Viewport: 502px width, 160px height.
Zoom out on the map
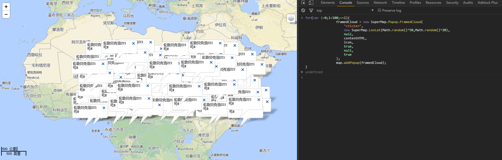(x=6, y=14)
